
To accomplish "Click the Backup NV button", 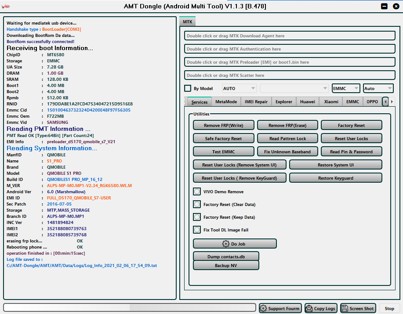I will click(x=226, y=265).
